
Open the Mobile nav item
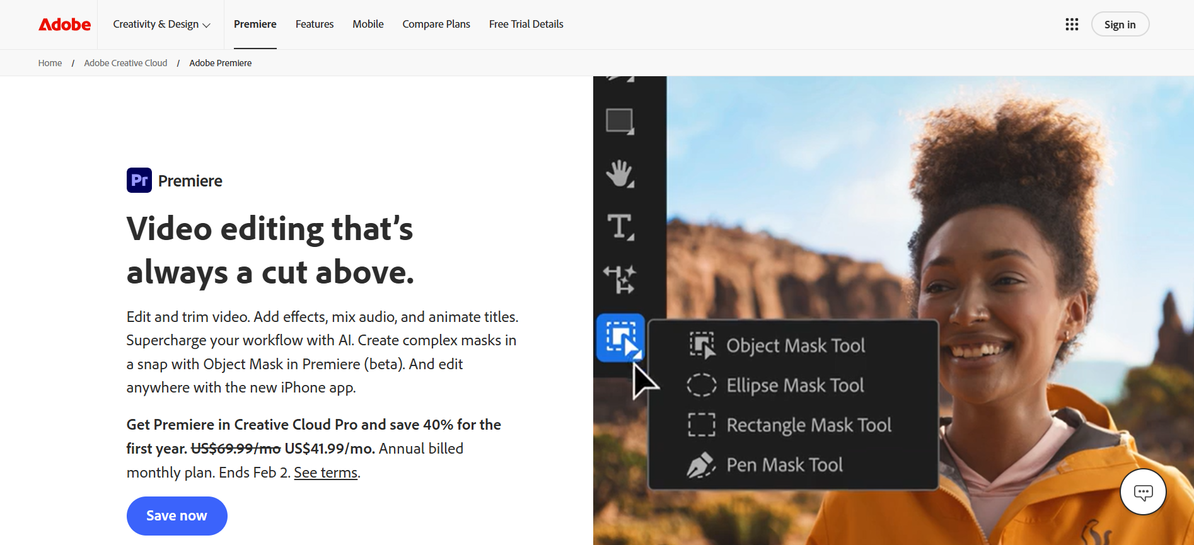tap(368, 25)
